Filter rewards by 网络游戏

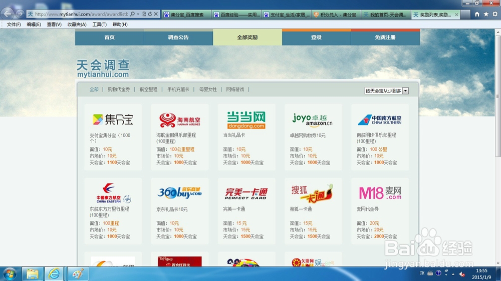click(235, 89)
